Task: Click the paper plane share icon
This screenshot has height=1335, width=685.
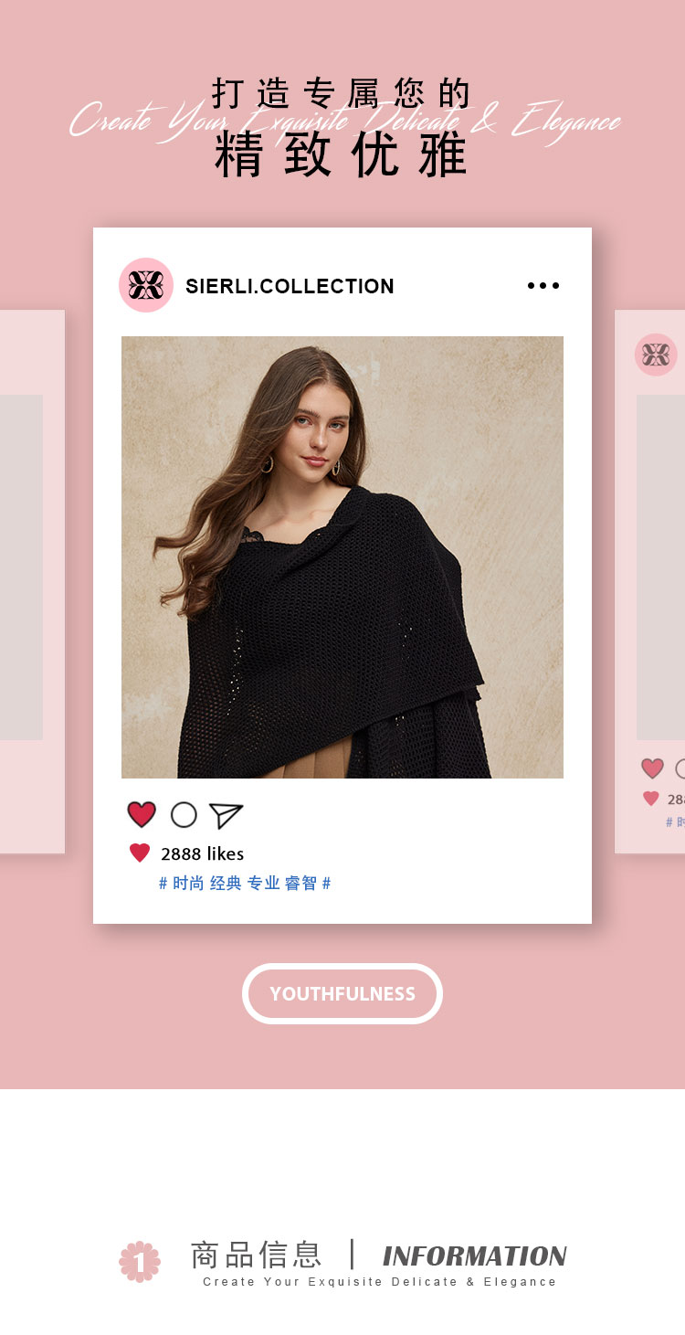Action: [x=226, y=815]
